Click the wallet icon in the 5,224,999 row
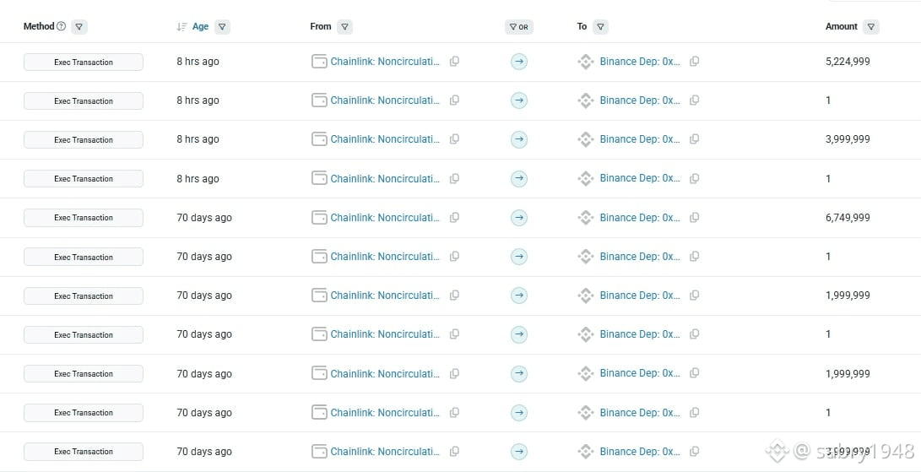This screenshot has height=472, width=921. point(319,62)
